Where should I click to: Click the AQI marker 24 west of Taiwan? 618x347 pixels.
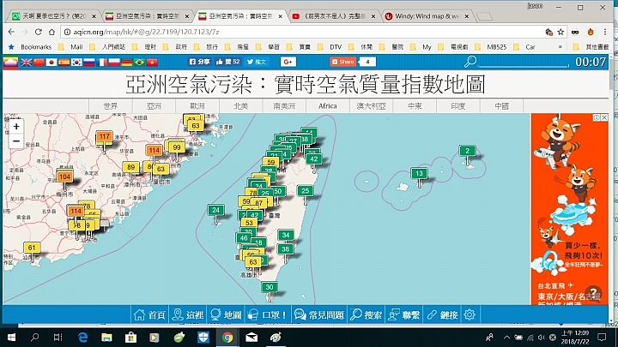[215, 210]
